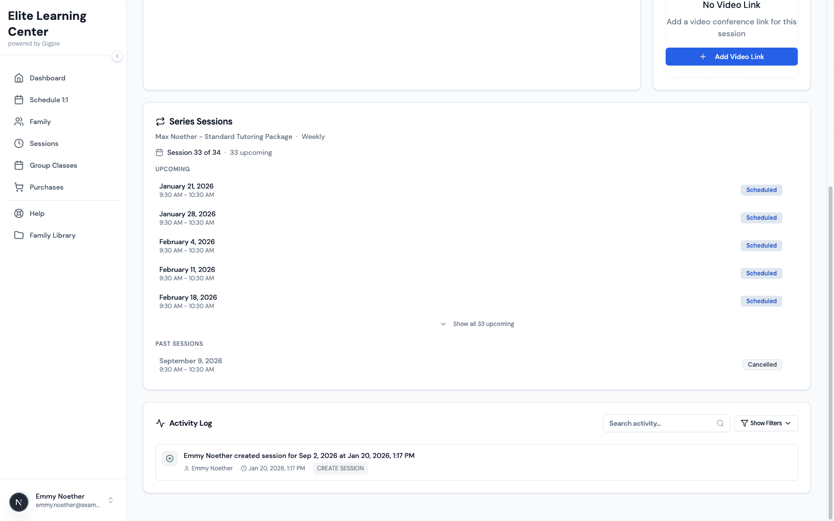Viewport: 834px width, 521px height.
Task: Click the Add Video Link button
Action: point(731,57)
